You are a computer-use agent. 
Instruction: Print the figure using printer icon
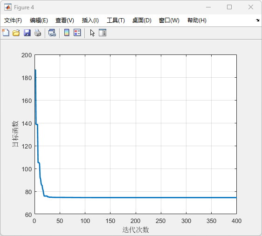coord(38,33)
